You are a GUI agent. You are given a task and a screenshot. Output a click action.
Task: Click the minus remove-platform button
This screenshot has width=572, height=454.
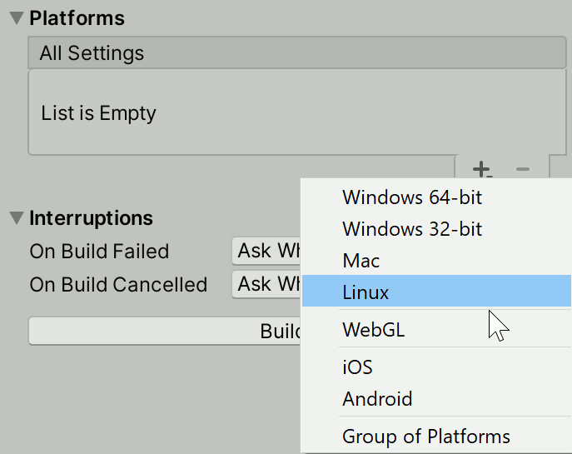[x=523, y=170]
